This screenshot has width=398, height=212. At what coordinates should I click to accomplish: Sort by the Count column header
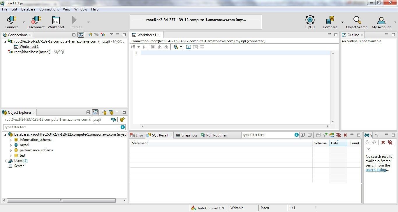coord(354,143)
